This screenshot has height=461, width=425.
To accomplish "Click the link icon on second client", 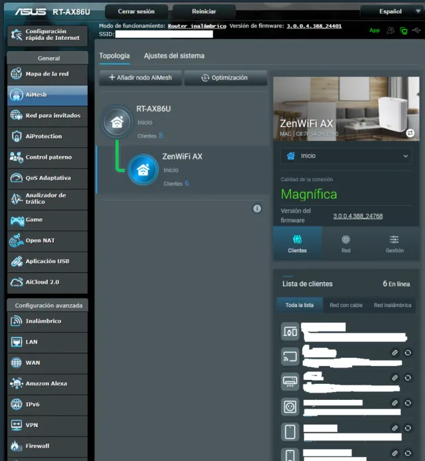I will pos(394,353).
